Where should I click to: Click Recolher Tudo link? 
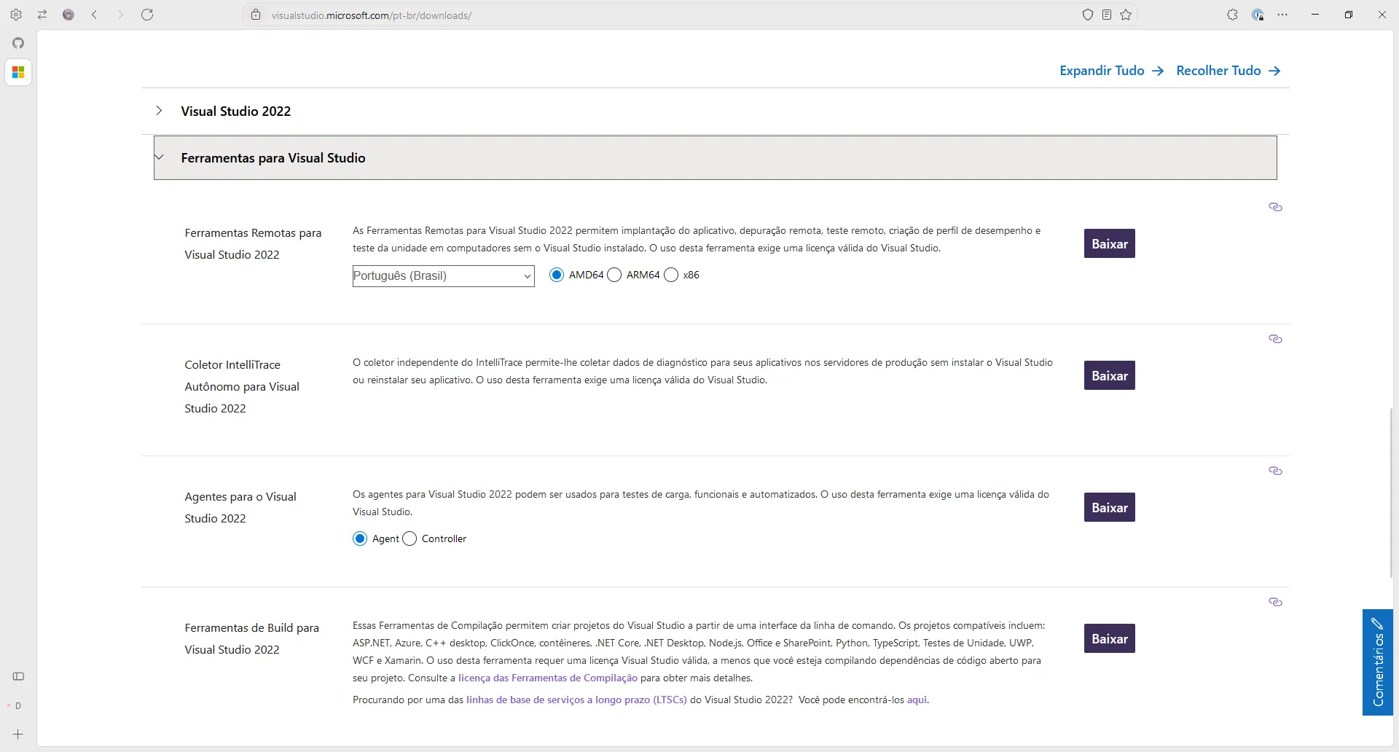(1228, 71)
